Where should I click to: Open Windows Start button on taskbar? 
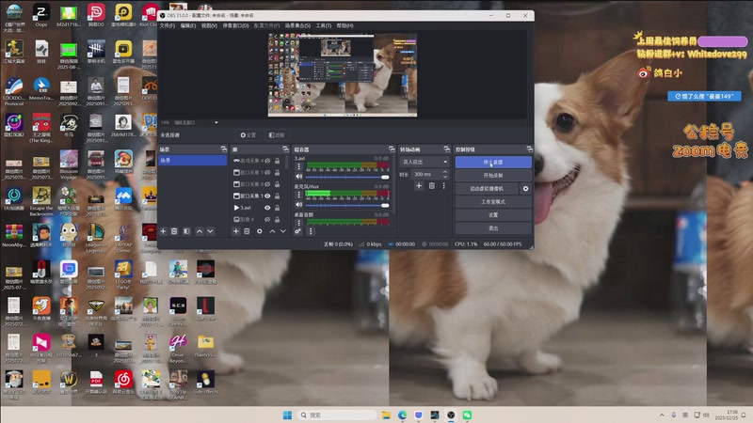click(x=287, y=415)
